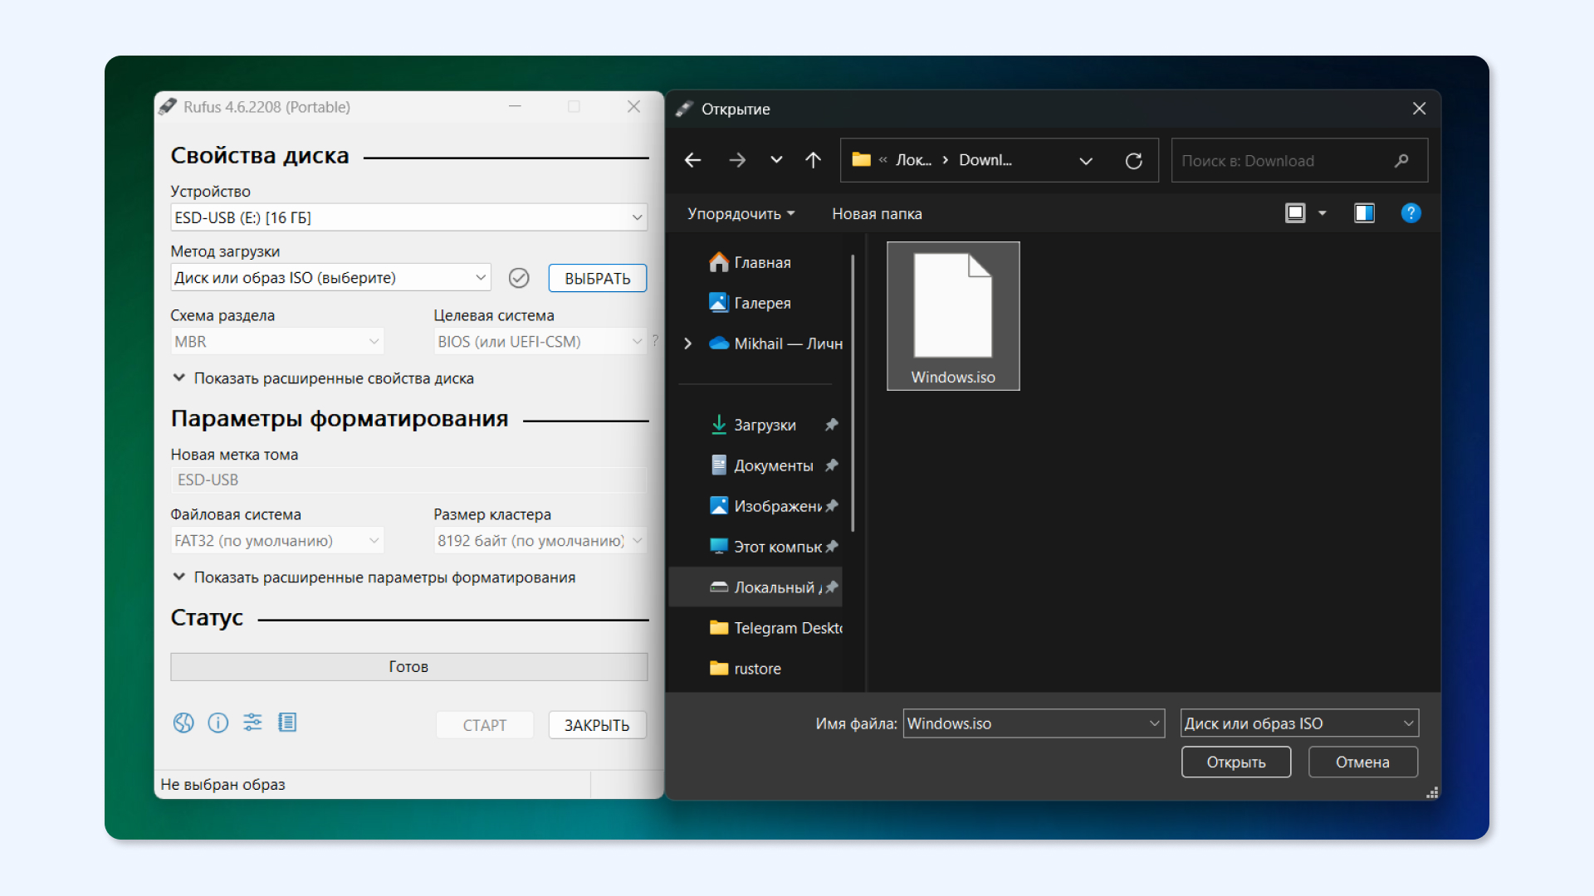Toggle the preview pane icon
Viewport: 1594px width, 896px height.
[x=1365, y=213]
